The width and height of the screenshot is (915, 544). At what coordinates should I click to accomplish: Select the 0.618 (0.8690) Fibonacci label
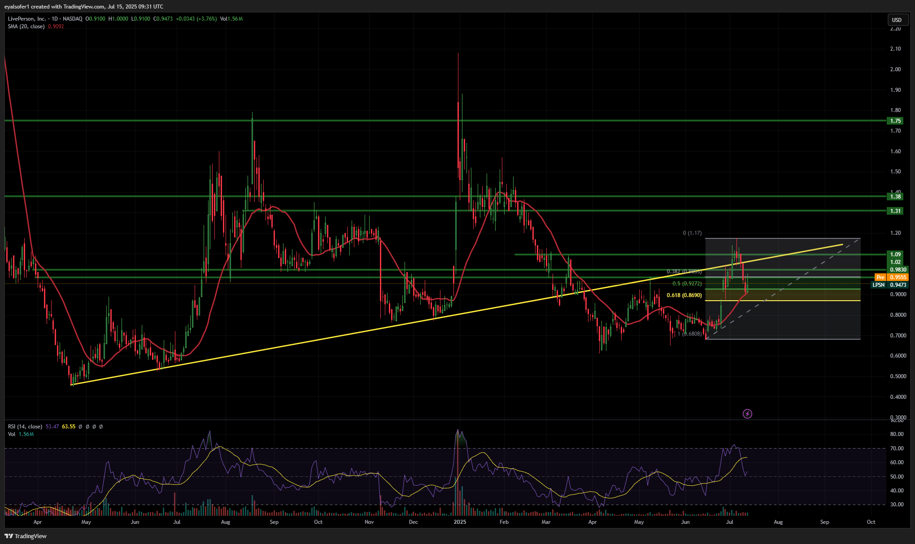click(x=684, y=295)
